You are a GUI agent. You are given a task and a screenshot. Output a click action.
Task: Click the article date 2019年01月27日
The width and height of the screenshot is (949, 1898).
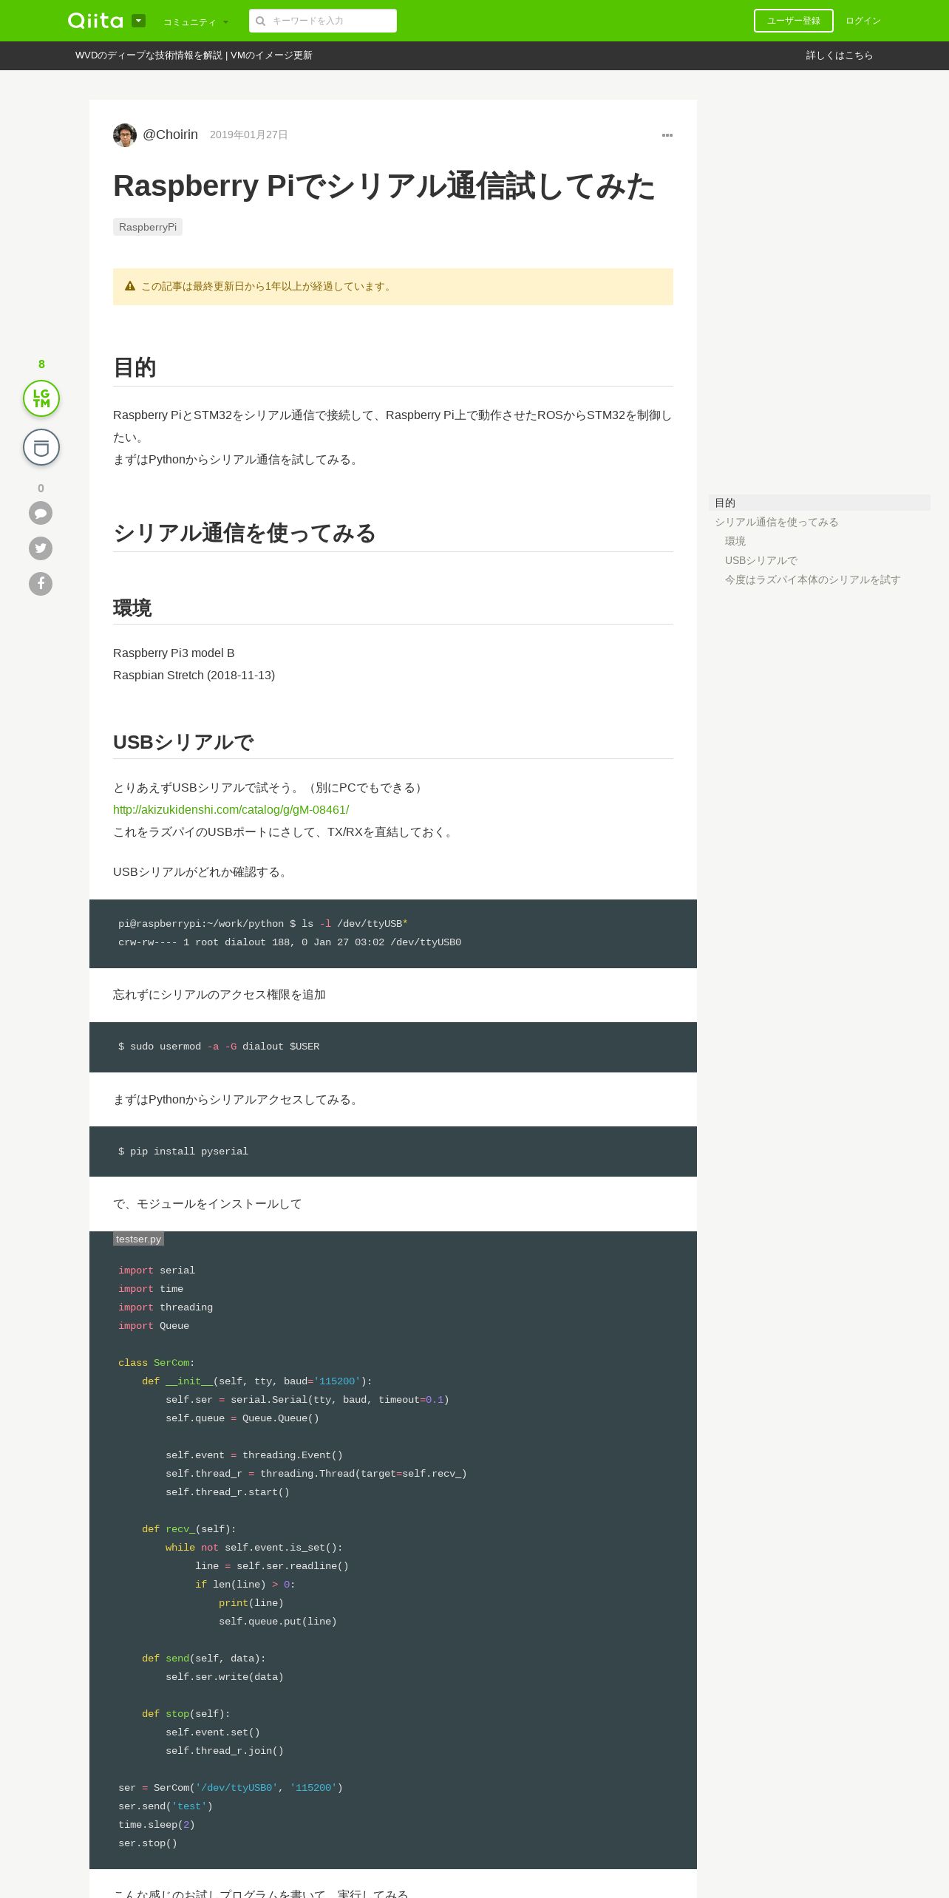(249, 135)
